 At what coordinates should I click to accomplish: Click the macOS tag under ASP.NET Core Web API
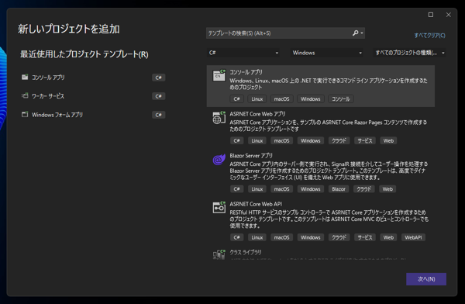281,237
